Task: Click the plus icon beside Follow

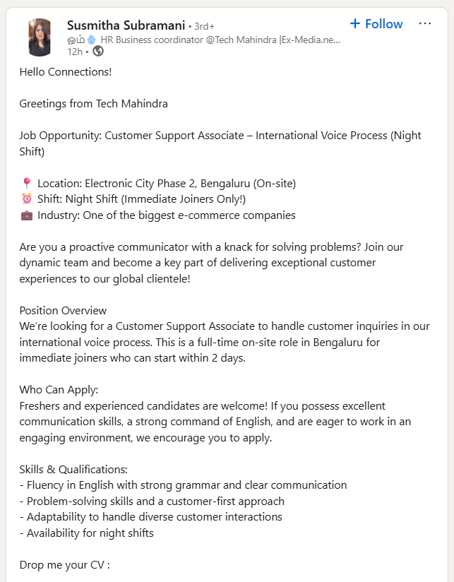Action: point(355,24)
